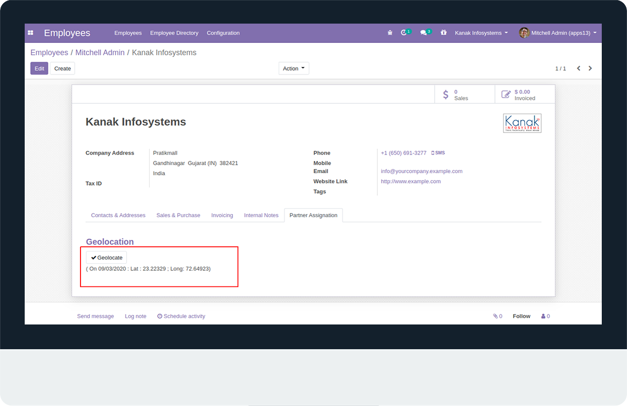The width and height of the screenshot is (627, 406).
Task: Click the debug bug icon
Action: [x=390, y=33]
